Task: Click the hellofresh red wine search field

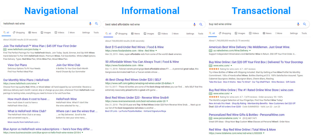Action: click(x=50, y=23)
